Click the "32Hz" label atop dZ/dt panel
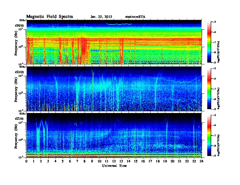 [x=22, y=114]
